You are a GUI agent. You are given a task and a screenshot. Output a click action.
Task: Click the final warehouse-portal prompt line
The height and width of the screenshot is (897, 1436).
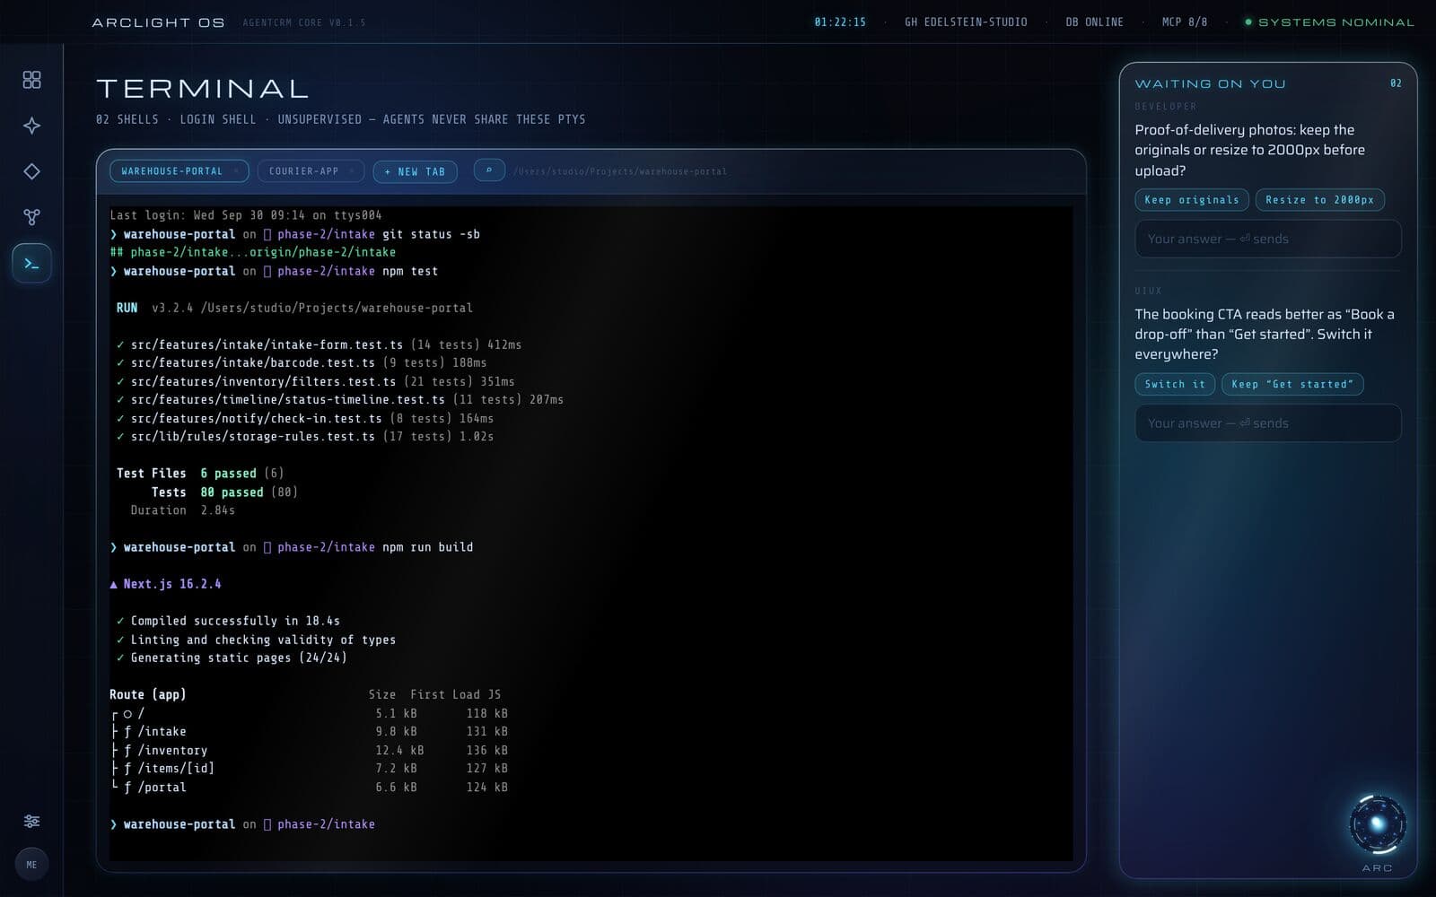tap(242, 824)
